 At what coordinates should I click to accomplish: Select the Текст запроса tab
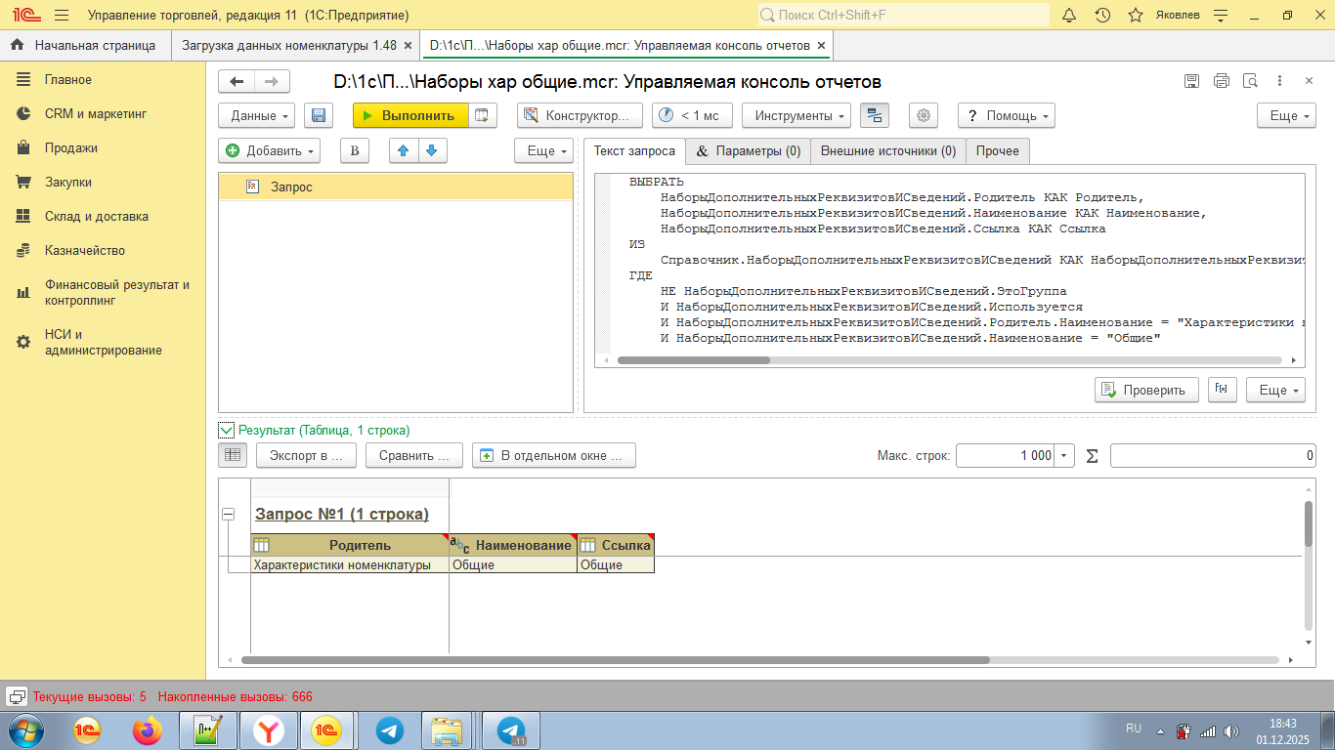point(634,151)
